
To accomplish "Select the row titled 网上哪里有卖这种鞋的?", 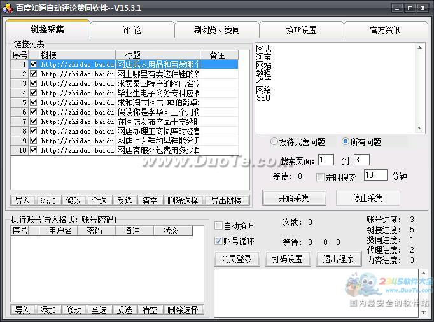I will pyautogui.click(x=125, y=74).
